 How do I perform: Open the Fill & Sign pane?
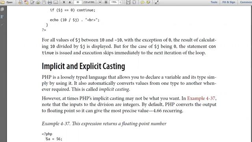[228, 2]
